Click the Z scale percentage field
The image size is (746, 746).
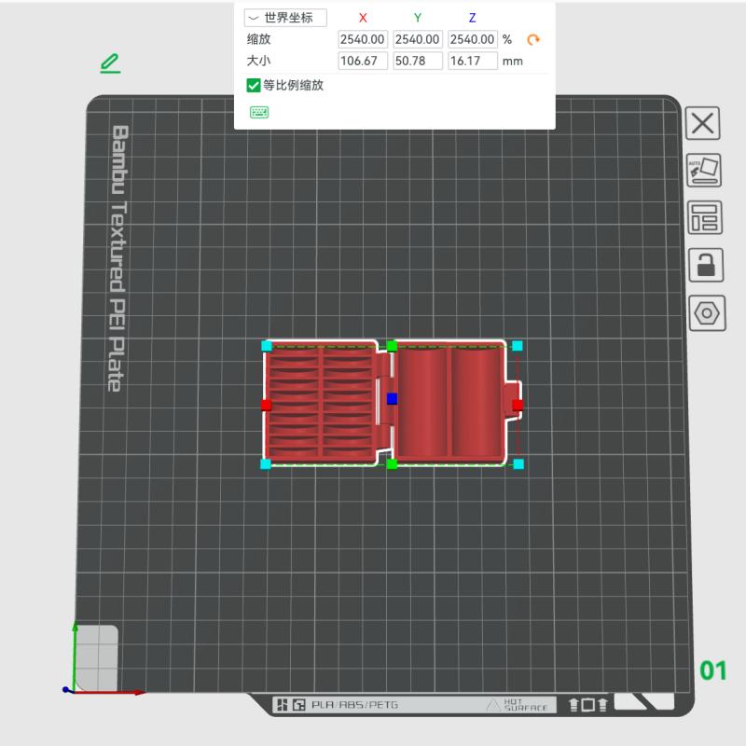(473, 39)
